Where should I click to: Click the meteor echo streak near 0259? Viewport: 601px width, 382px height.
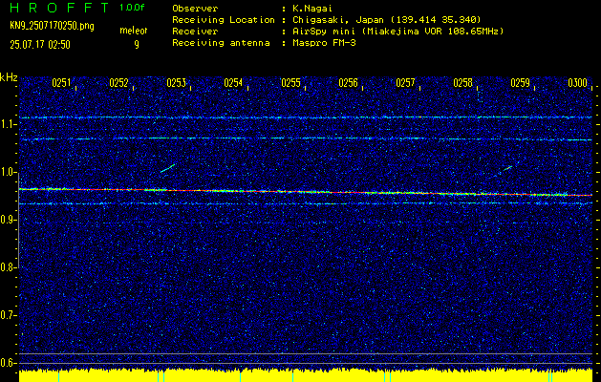pos(507,168)
